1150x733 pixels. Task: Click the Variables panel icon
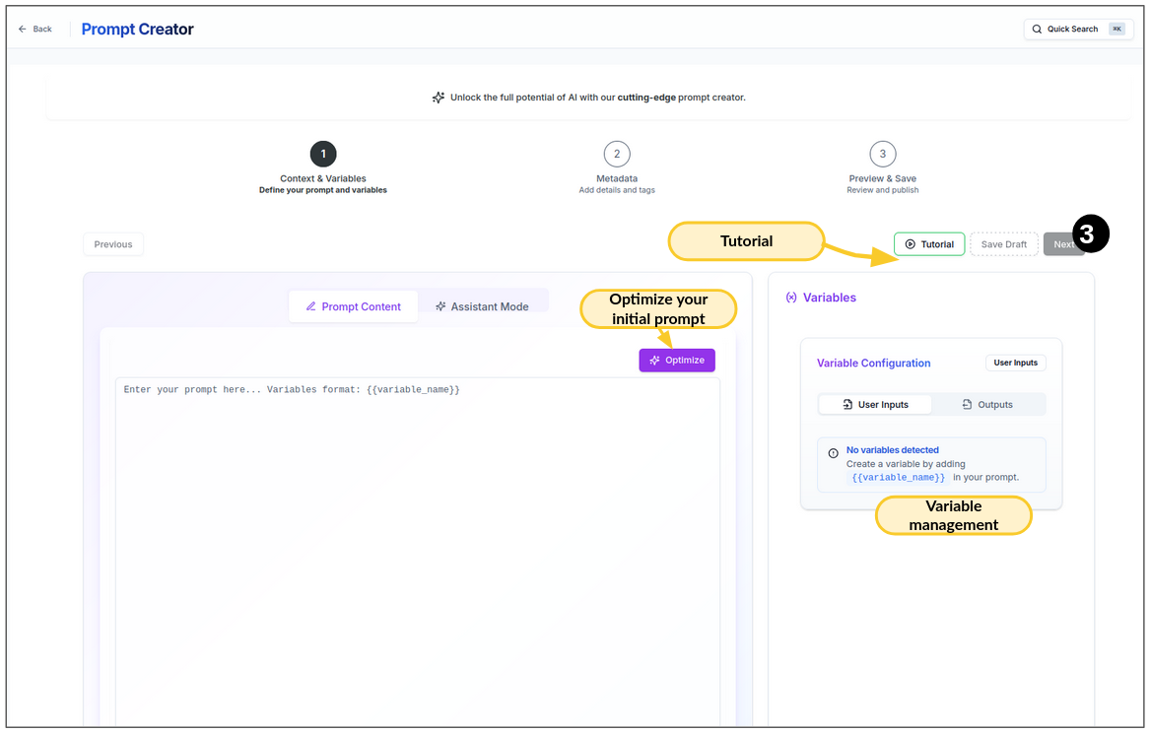click(791, 298)
